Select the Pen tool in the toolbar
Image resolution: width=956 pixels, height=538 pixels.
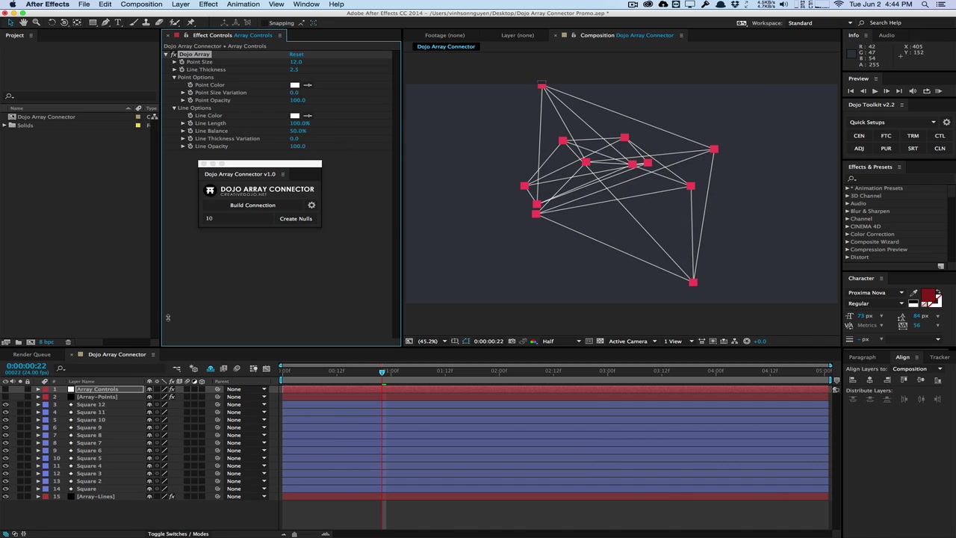tap(105, 22)
